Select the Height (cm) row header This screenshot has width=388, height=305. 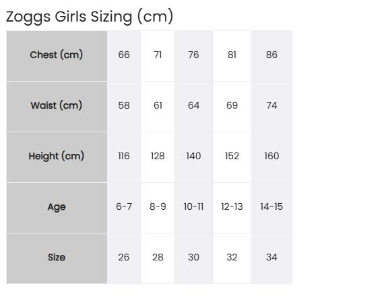click(x=57, y=157)
